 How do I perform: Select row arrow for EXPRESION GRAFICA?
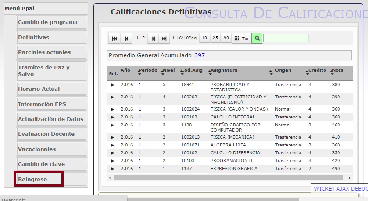(112, 169)
